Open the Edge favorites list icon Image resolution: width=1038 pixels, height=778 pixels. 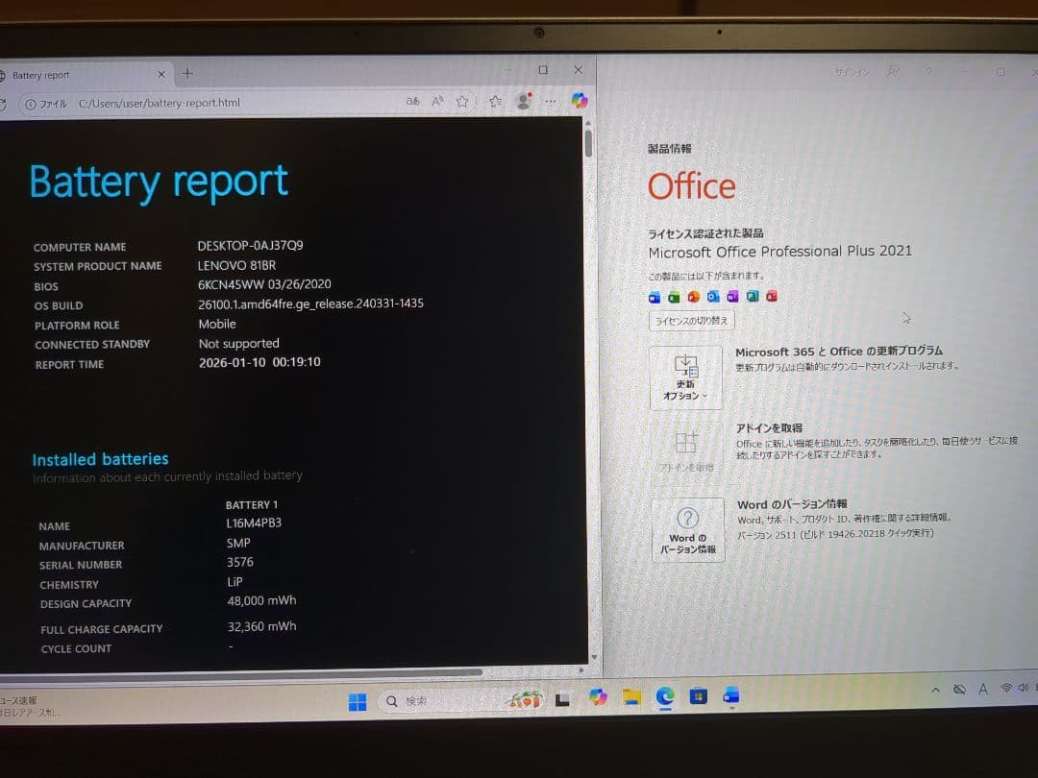(x=495, y=101)
